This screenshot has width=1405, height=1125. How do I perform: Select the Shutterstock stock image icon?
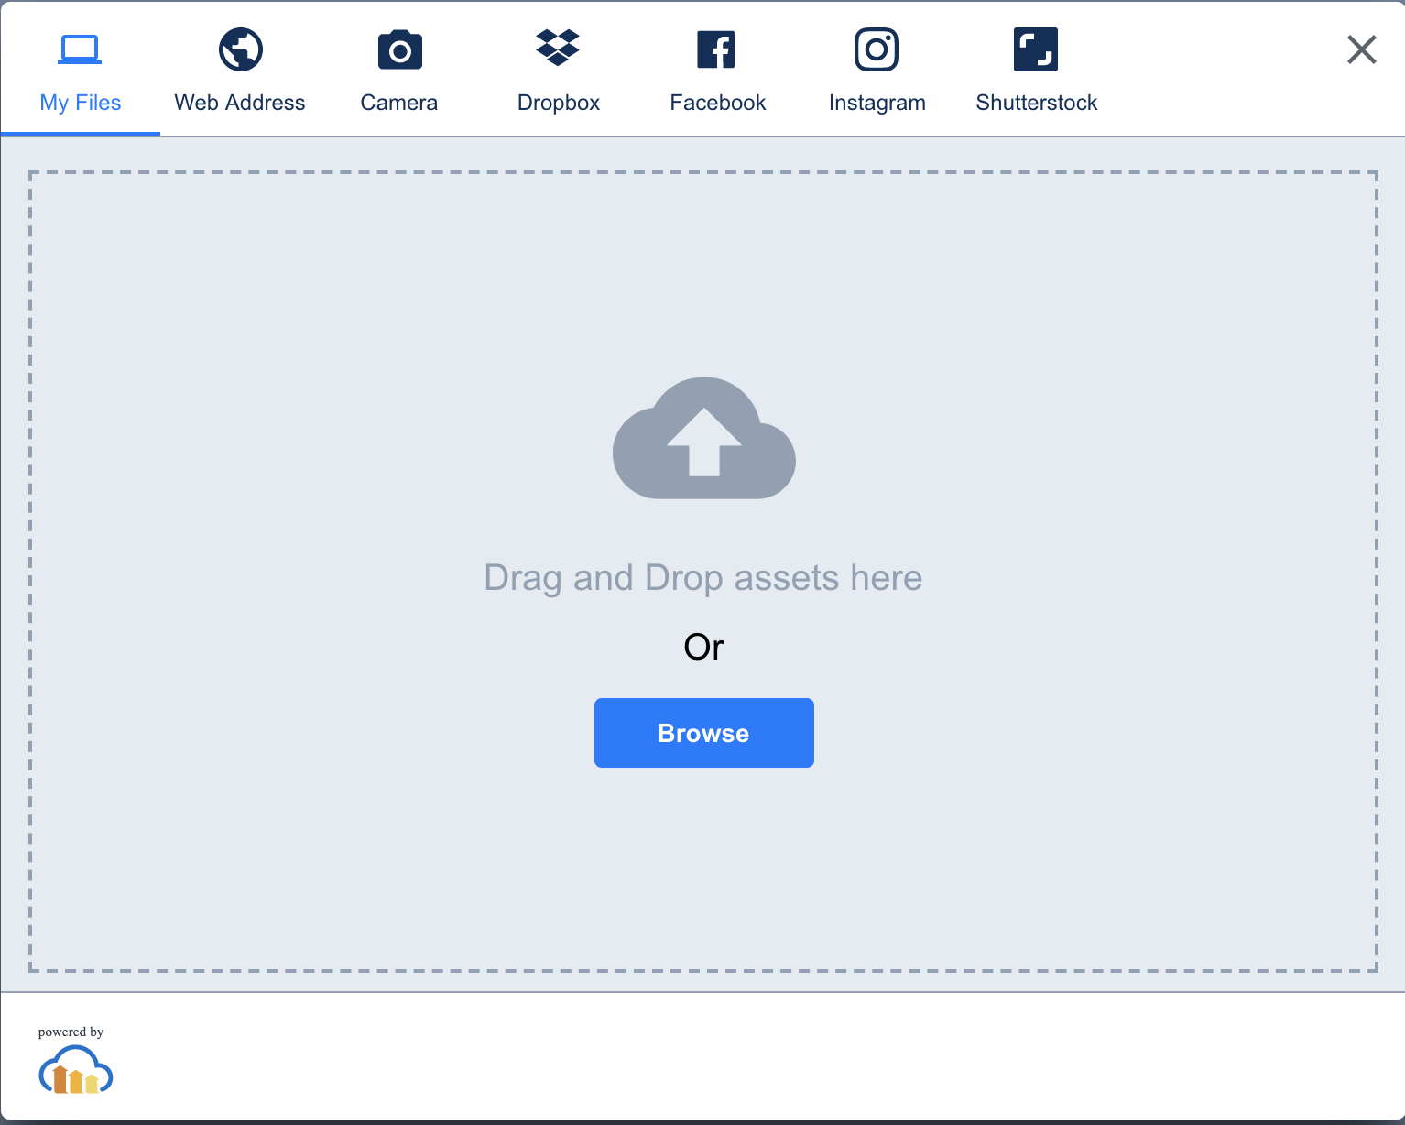click(x=1036, y=49)
